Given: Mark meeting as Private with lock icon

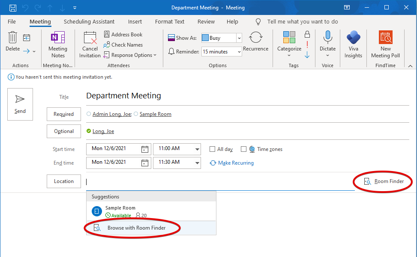Looking at the screenshot, I should (307, 34).
